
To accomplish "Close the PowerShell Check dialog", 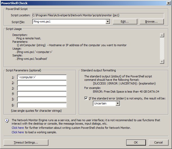I will click(x=168, y=3).
